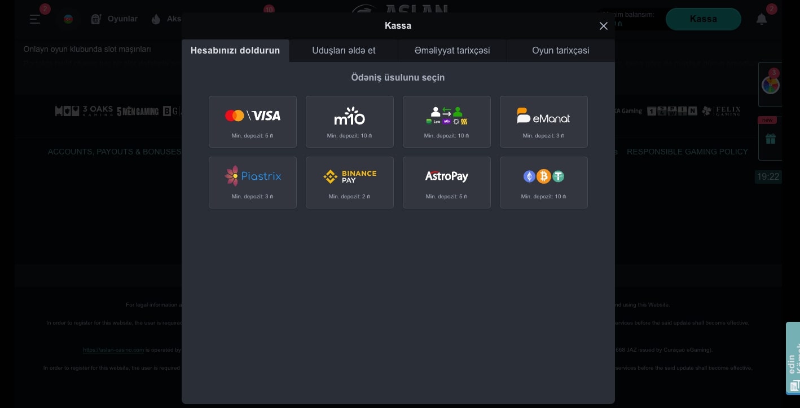This screenshot has width=800, height=408.
Task: Open the gift box marked new
Action: pos(770,139)
